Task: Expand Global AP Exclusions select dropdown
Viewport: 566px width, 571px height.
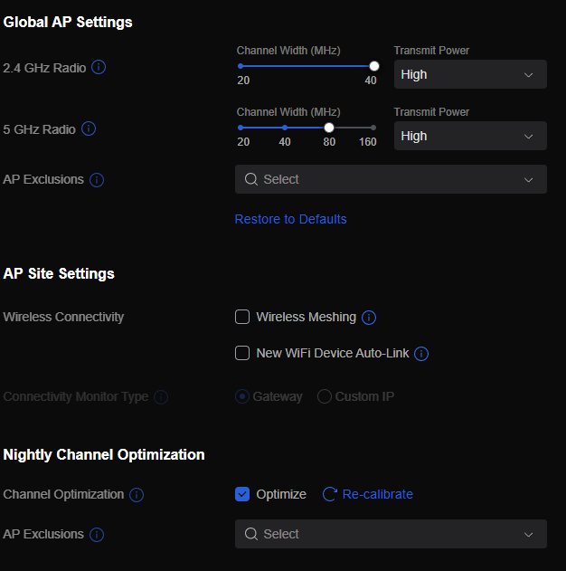Action: pos(391,179)
